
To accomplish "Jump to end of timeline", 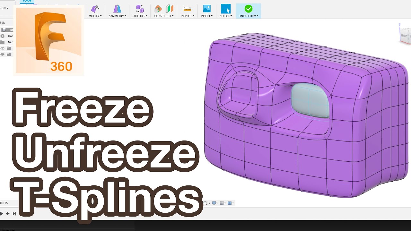I will click(14, 213).
